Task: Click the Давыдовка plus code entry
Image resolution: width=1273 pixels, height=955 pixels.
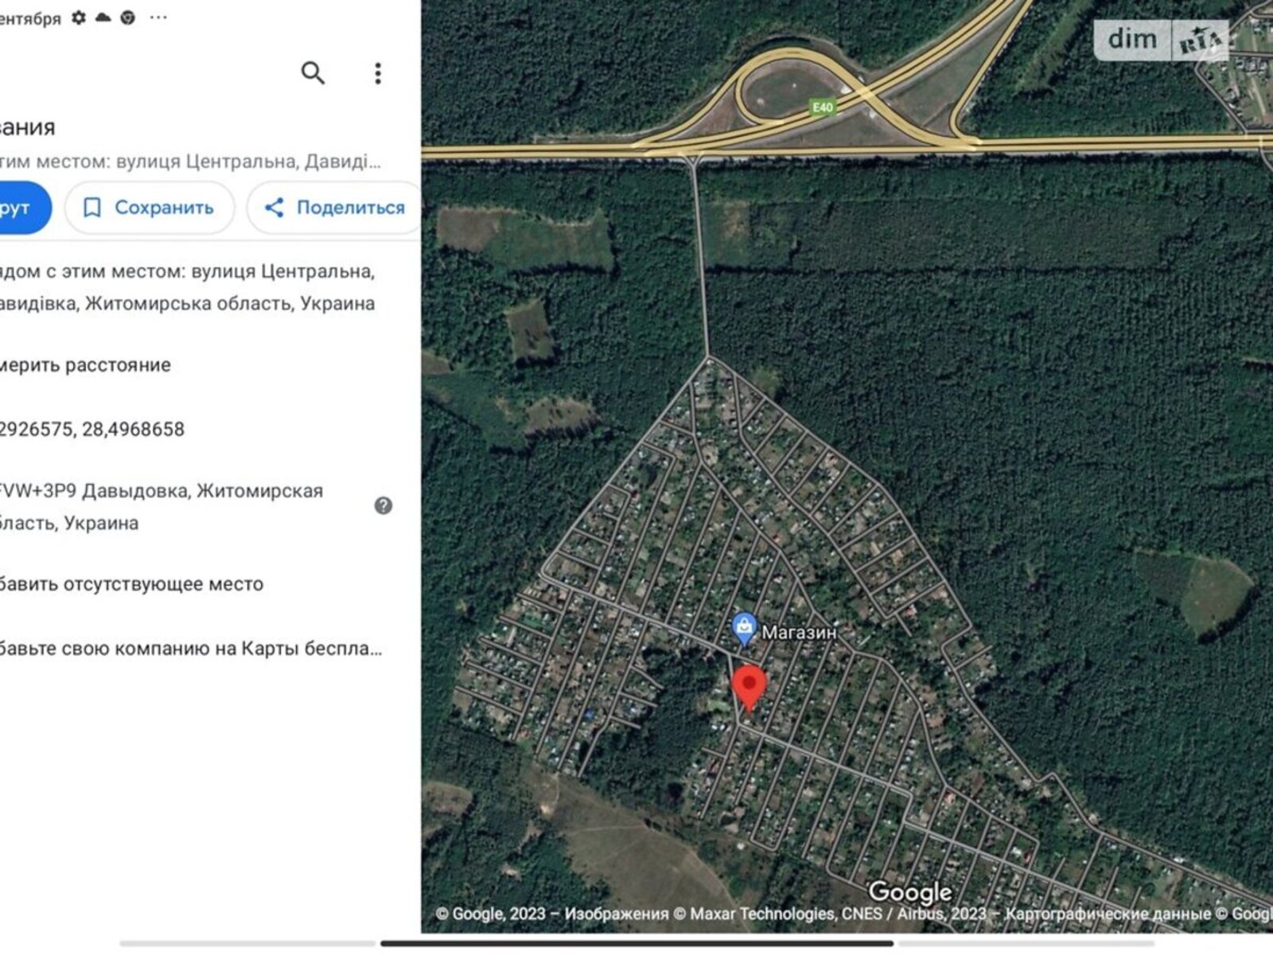Action: click(x=162, y=507)
